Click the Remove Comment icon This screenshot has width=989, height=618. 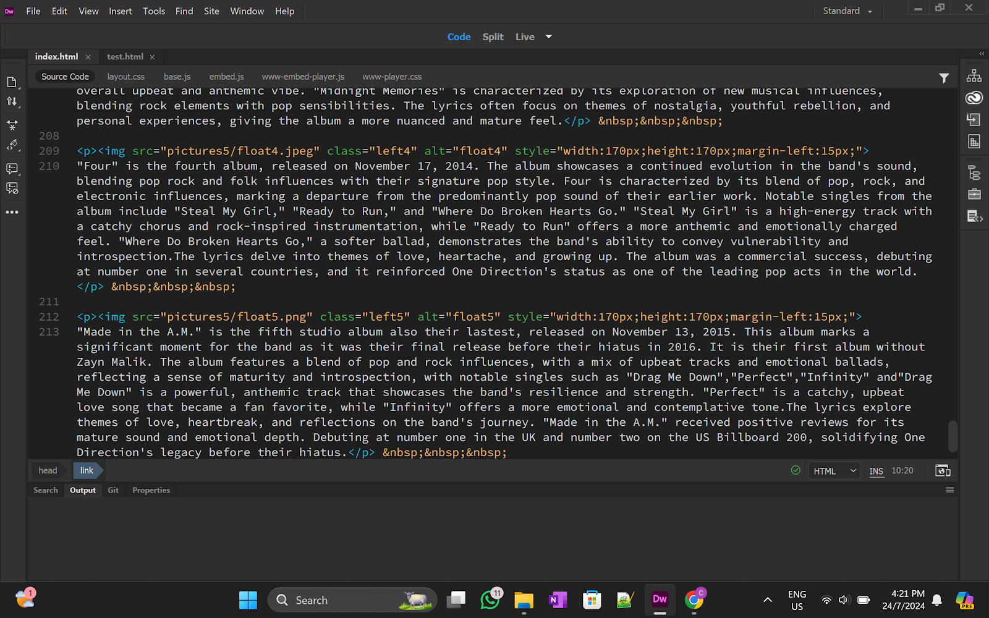[12, 188]
